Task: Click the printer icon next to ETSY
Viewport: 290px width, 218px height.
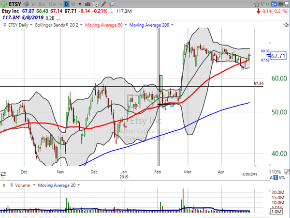Action: [x=27, y=4]
